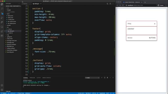Click Tab Size: 2 in status bar
The image size is (168, 94).
click(x=88, y=93)
